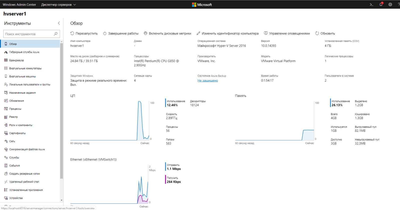Collapse the Инструменты panel chevron
This screenshot has height=210, width=400.
(x=59, y=23)
